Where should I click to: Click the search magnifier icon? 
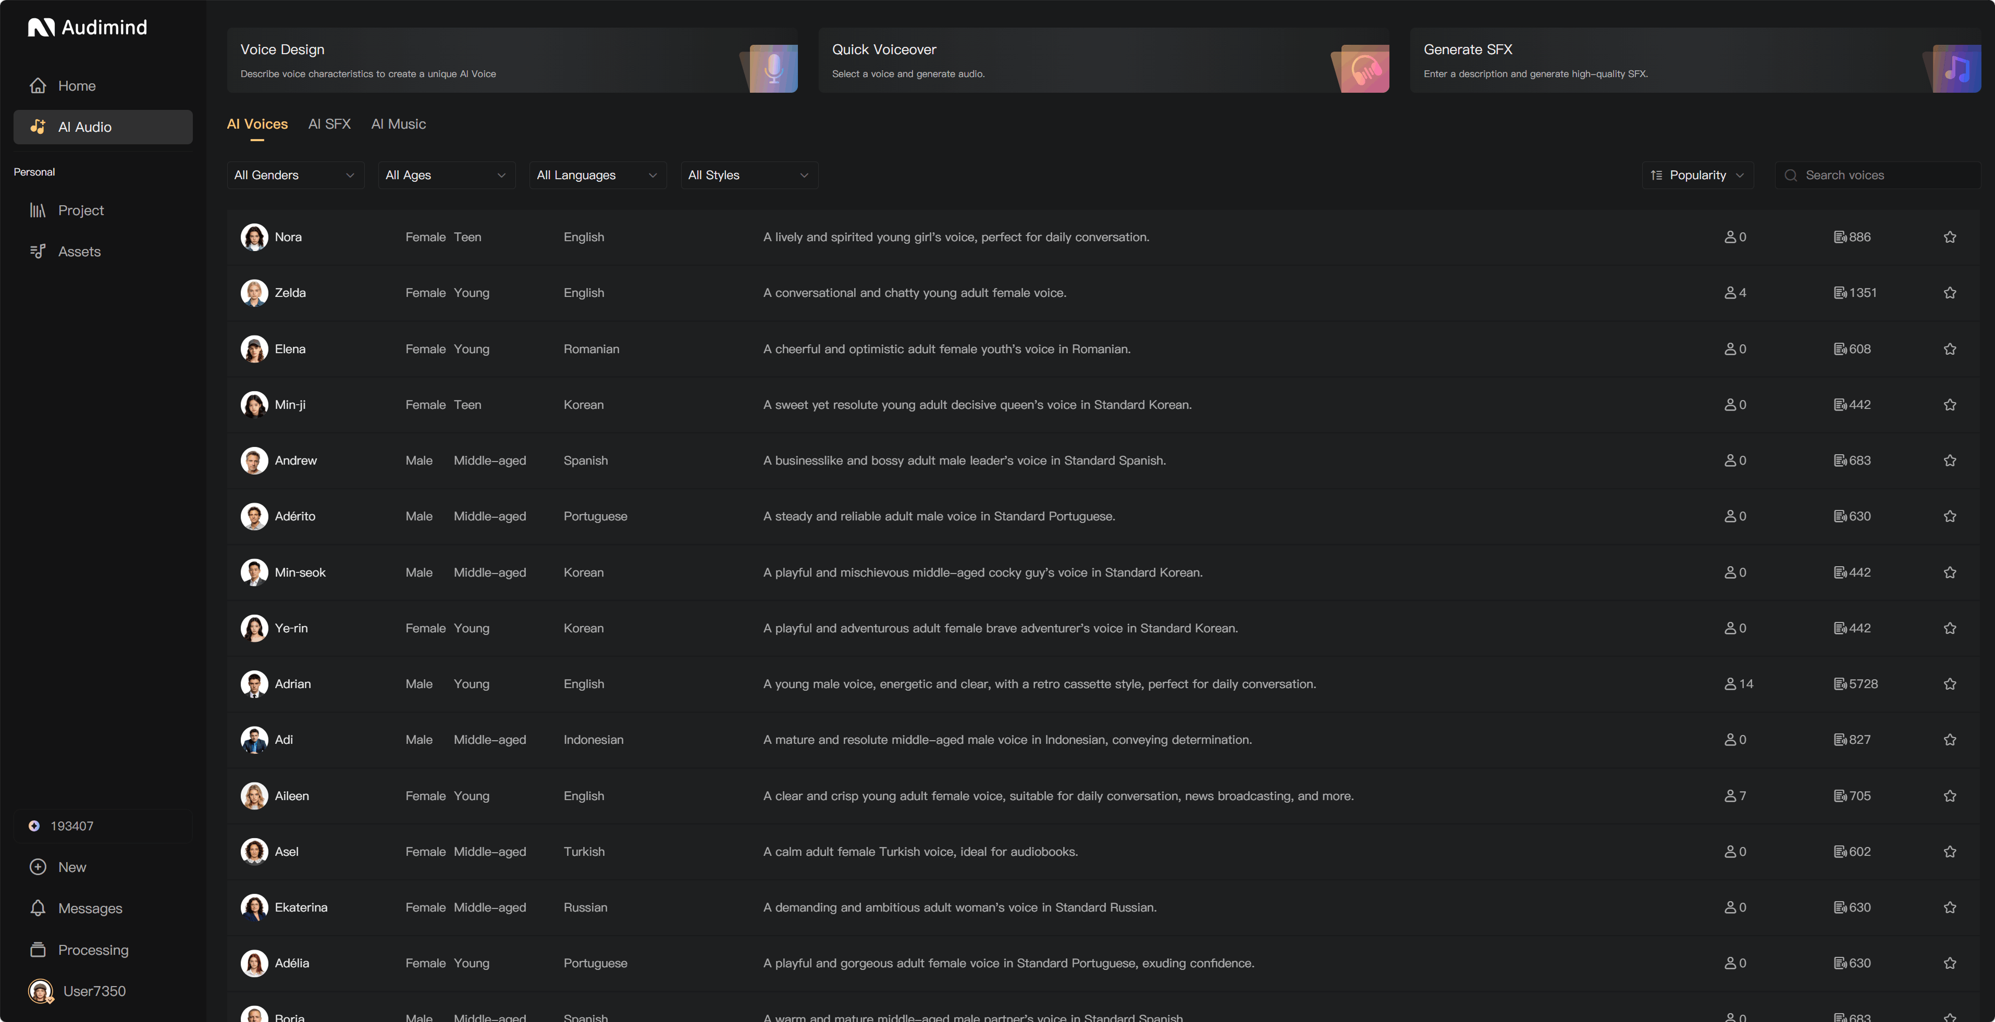1791,175
